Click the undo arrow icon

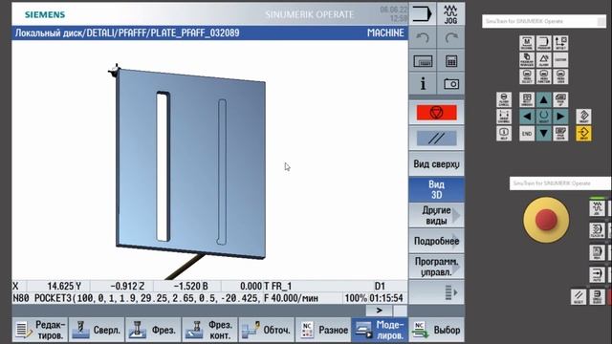(x=423, y=38)
